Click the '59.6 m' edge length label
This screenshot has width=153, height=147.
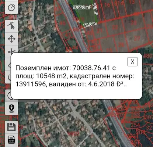[90, 25]
